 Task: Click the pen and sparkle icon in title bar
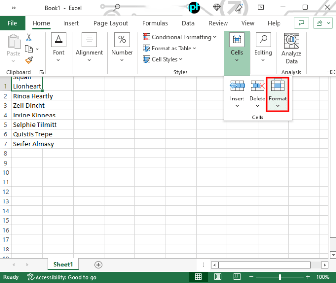239,7
